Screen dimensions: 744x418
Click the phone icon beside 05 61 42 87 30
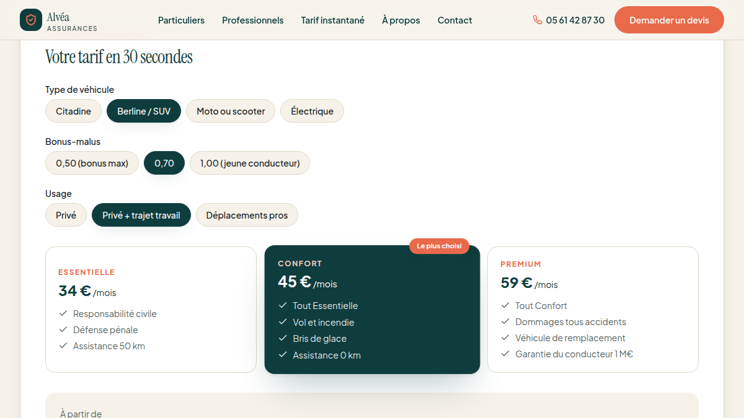[538, 20]
